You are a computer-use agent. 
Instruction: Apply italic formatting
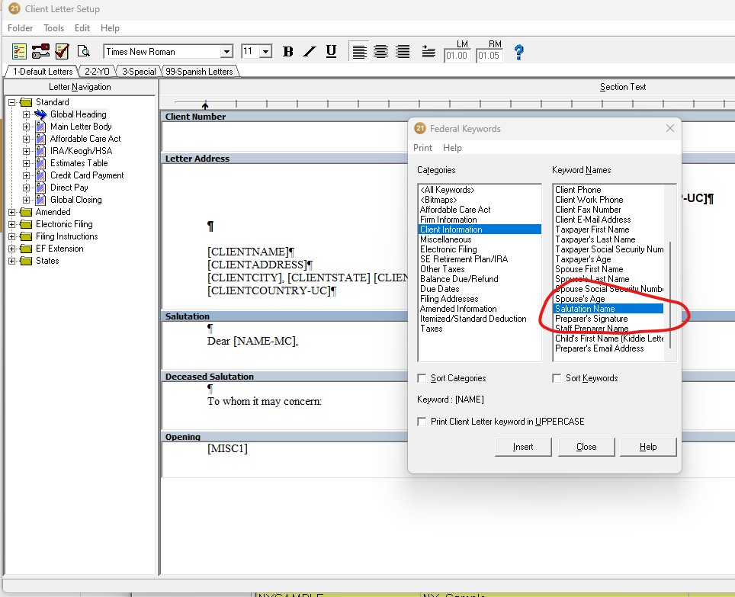[x=309, y=51]
